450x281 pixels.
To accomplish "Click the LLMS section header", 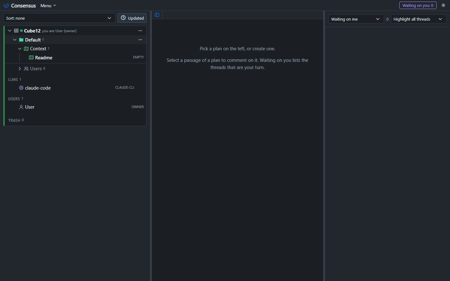I will (x=15, y=80).
